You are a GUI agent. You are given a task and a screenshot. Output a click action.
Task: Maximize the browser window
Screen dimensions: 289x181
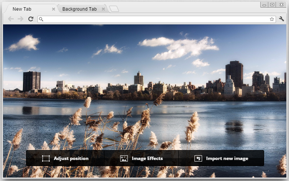272,5
